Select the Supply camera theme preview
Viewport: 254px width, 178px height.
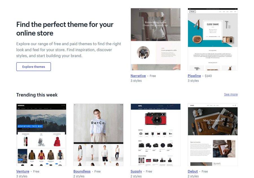pos(156,135)
